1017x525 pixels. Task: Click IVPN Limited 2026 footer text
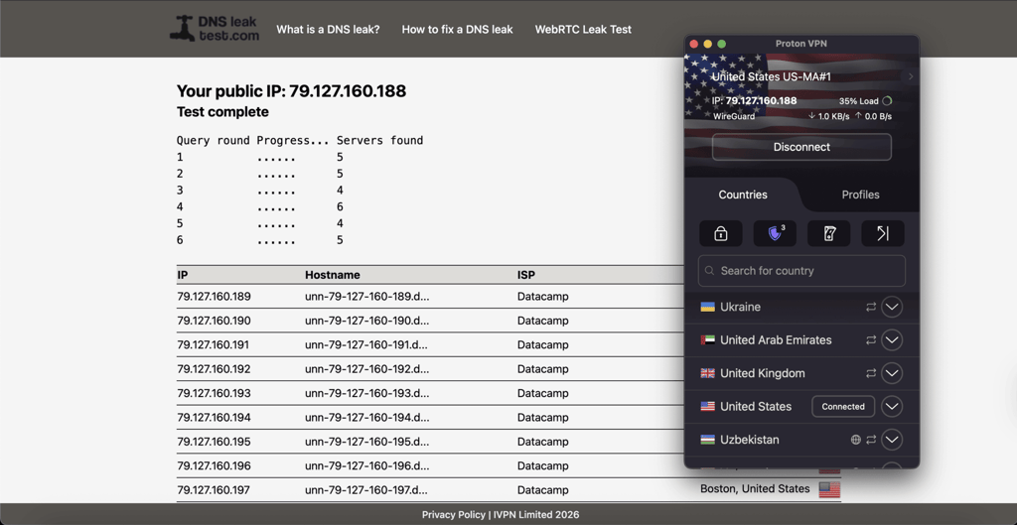(x=535, y=515)
